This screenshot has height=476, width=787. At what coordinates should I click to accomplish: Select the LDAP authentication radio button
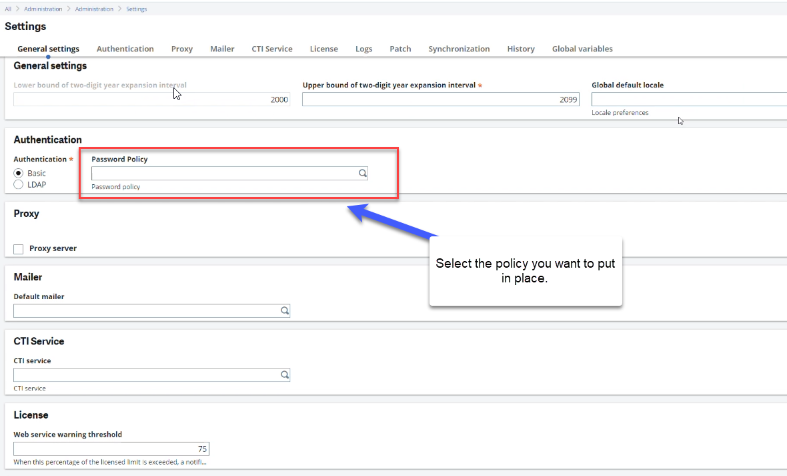[x=18, y=184]
